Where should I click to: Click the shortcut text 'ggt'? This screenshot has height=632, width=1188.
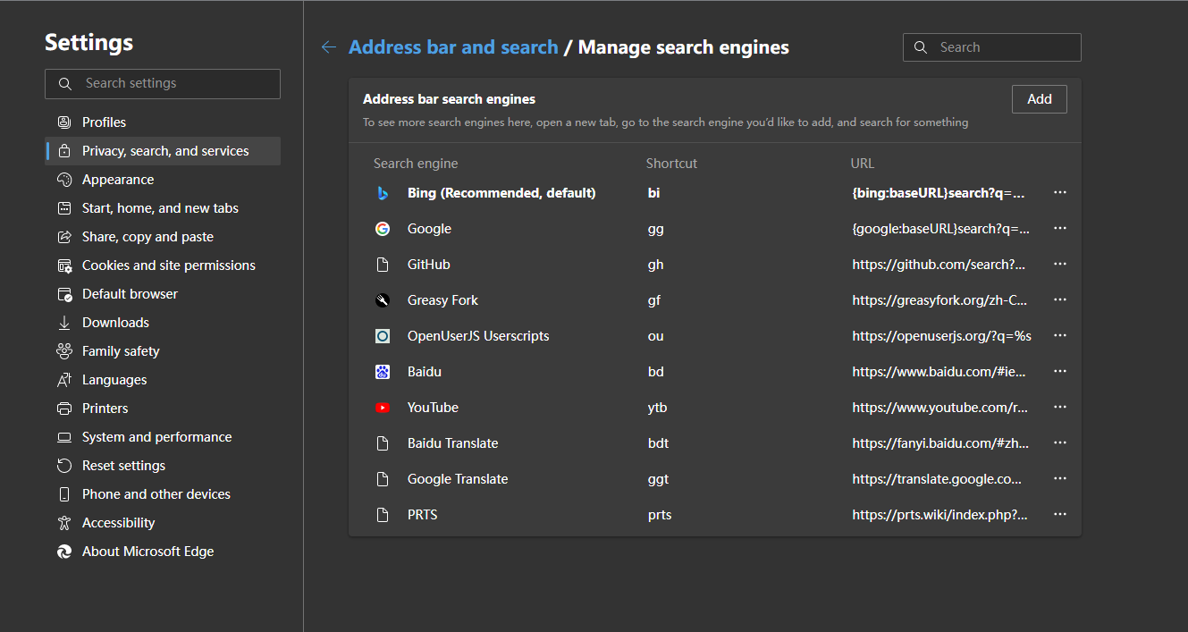click(x=659, y=479)
